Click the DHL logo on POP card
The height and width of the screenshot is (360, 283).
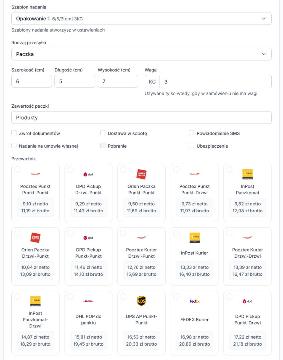[x=88, y=301]
